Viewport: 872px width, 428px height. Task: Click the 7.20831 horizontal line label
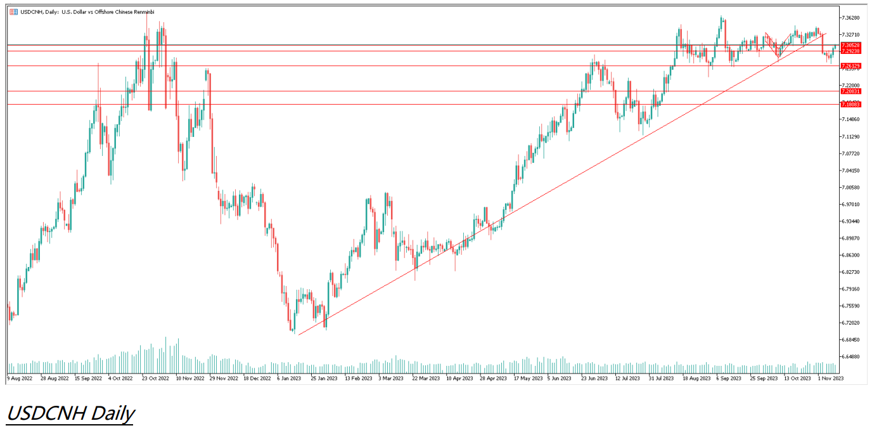[850, 91]
